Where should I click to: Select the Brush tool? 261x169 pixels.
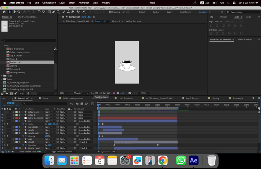64,12
